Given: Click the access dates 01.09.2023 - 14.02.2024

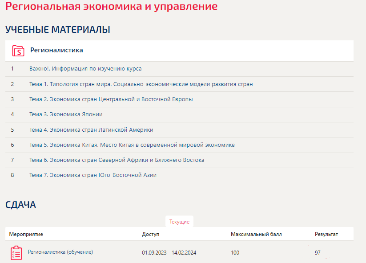Looking at the screenshot, I should [169, 252].
